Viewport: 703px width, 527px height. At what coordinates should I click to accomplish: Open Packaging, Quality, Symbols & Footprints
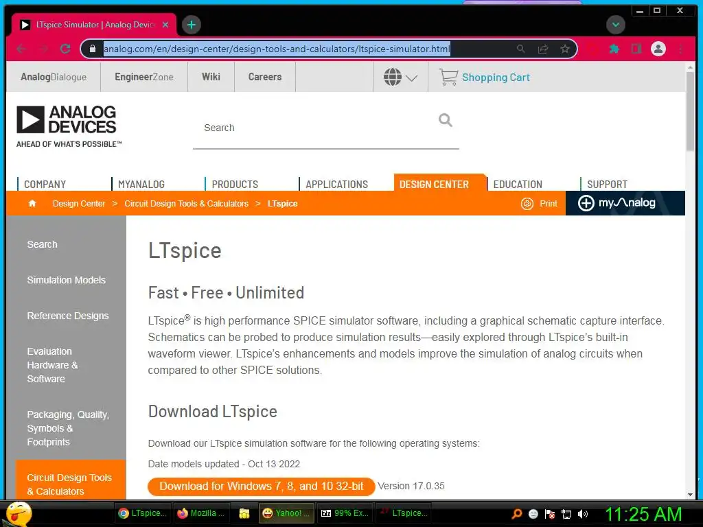pos(68,428)
